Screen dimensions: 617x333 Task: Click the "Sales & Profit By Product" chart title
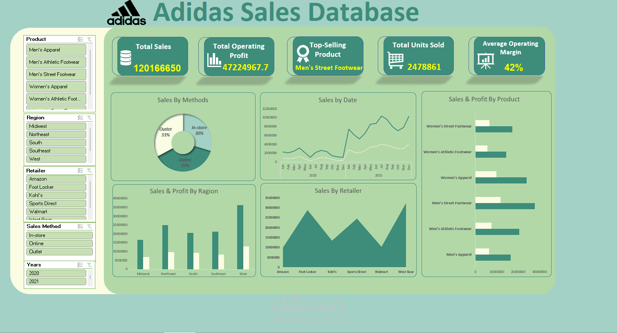tap(484, 99)
